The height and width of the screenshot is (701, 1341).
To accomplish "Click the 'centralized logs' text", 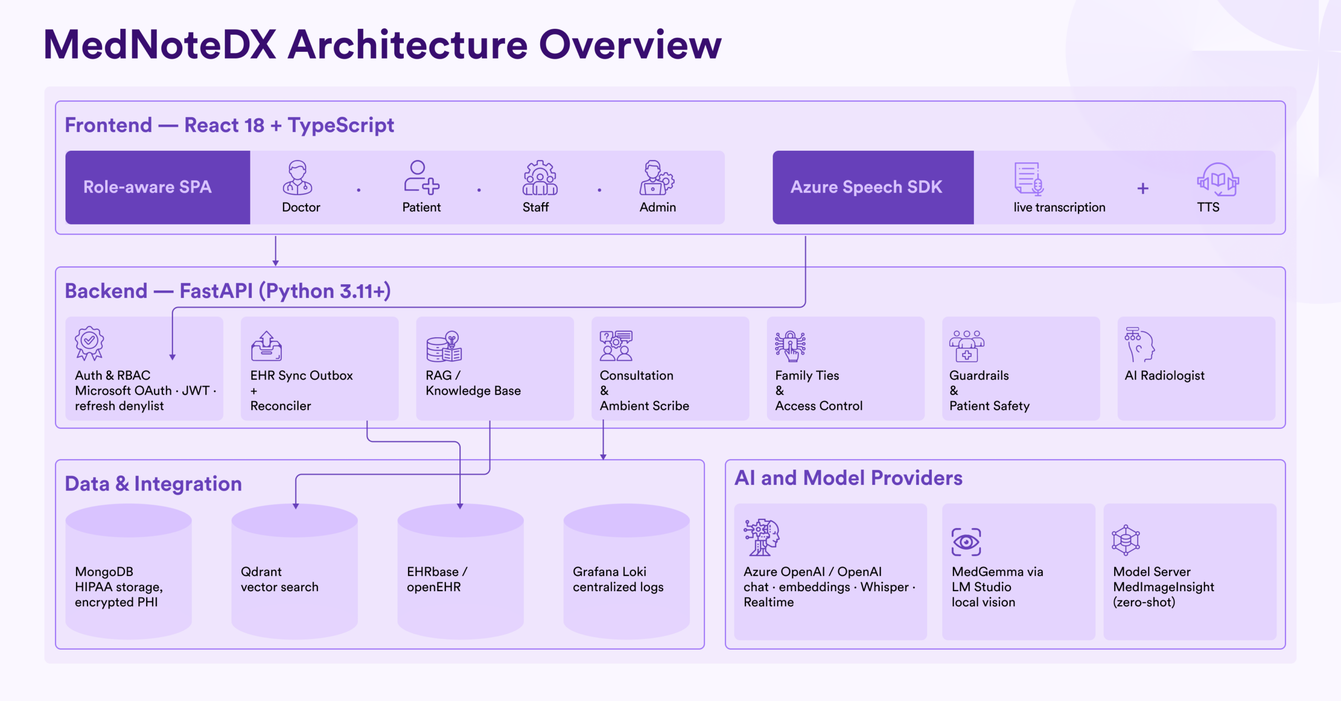I will click(x=618, y=587).
